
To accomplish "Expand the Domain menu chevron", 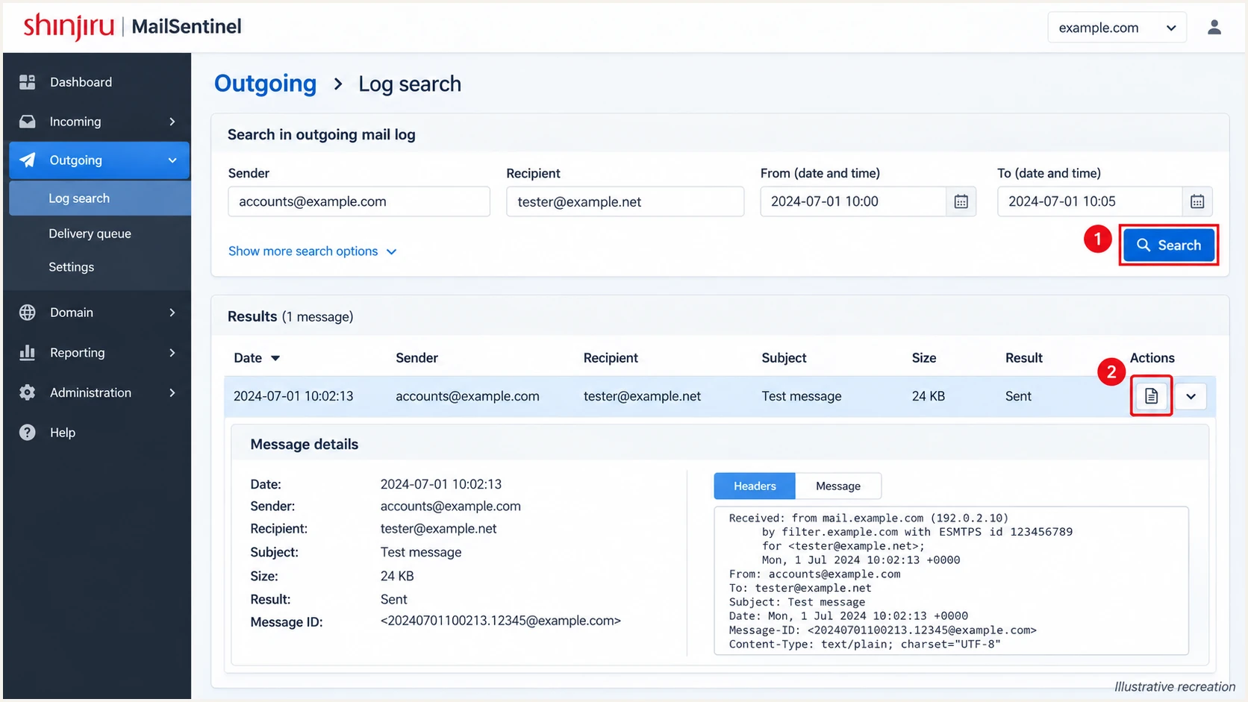I will click(172, 313).
